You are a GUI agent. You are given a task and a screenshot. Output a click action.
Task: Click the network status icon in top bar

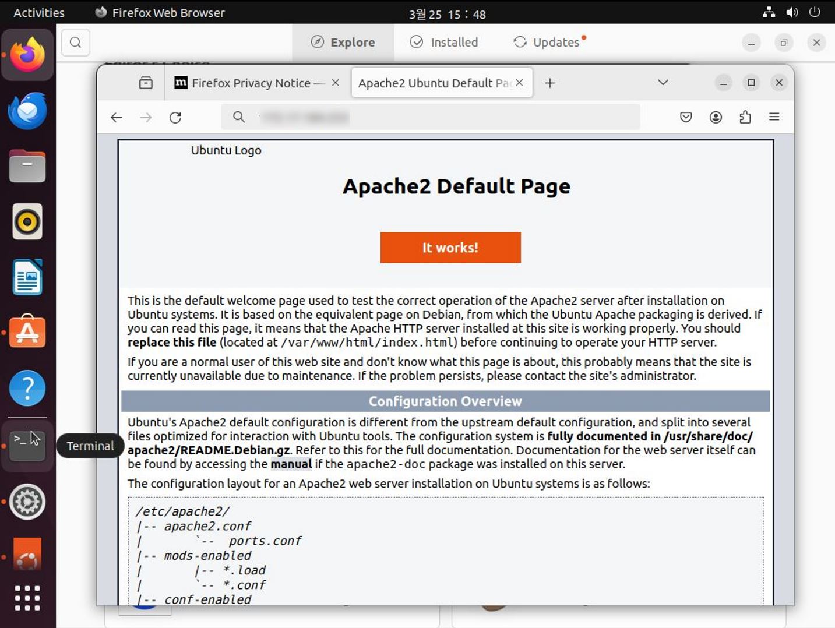tap(769, 12)
